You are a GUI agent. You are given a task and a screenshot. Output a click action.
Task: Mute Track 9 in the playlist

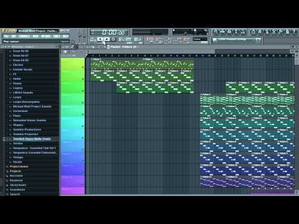pos(83,161)
